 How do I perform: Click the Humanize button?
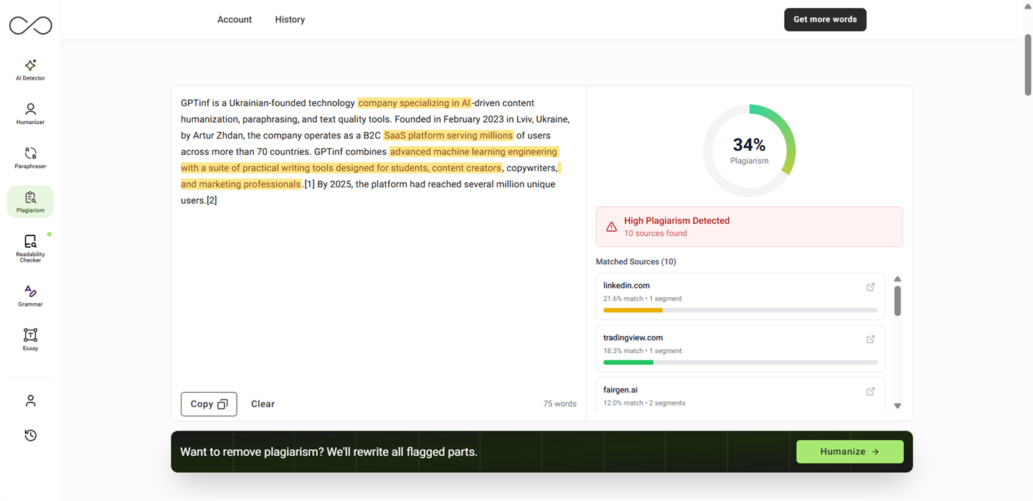(849, 451)
